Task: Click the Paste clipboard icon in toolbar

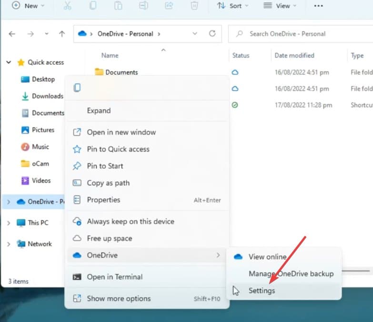Action: [x=118, y=6]
